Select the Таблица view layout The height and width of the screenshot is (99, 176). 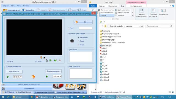click(x=119, y=15)
